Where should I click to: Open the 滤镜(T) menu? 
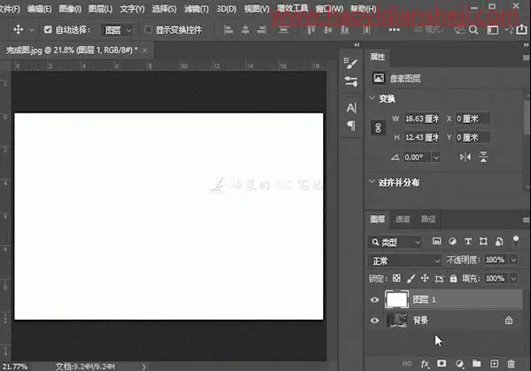(196, 9)
